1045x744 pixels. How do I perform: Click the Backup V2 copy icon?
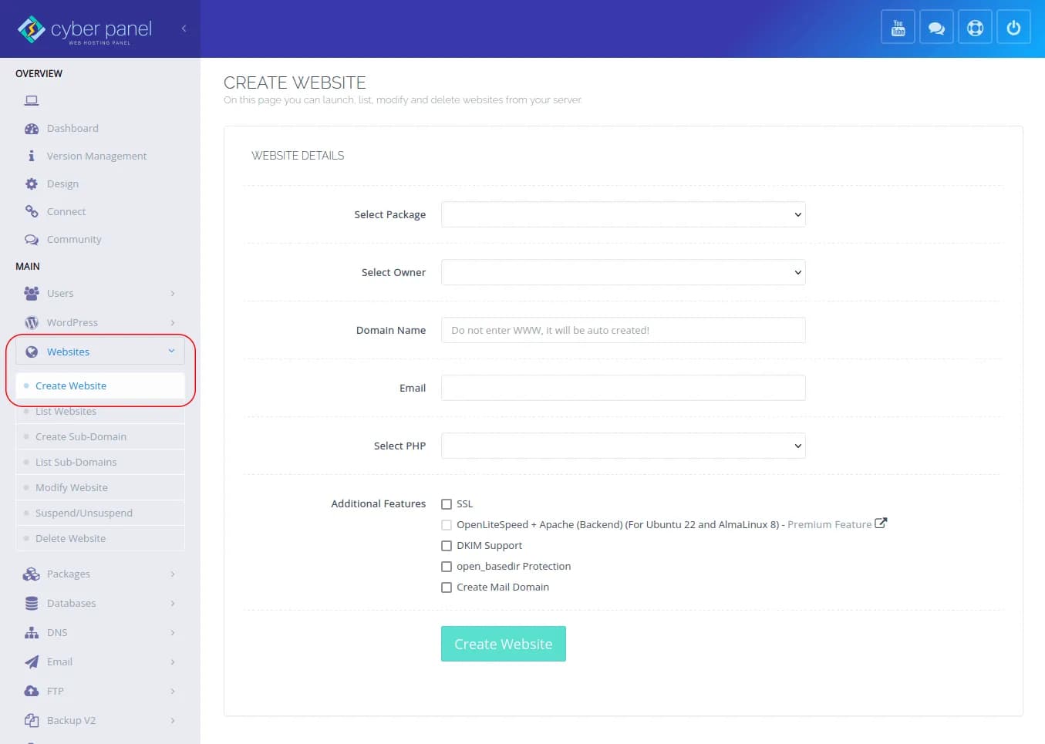(32, 720)
